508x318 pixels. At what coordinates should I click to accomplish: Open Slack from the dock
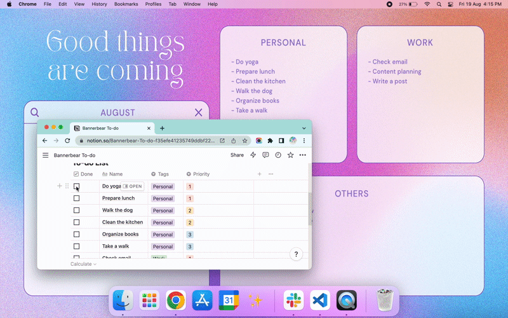[x=293, y=300]
